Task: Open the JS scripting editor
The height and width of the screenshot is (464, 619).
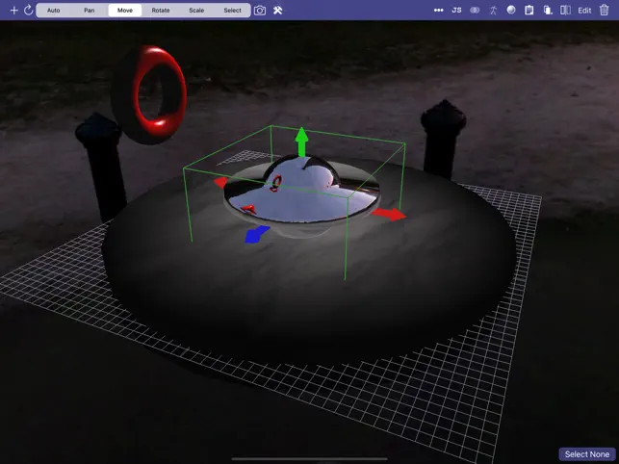Action: pos(456,11)
